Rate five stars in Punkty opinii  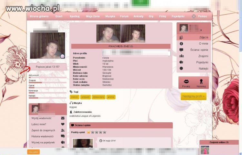(x=105, y=132)
